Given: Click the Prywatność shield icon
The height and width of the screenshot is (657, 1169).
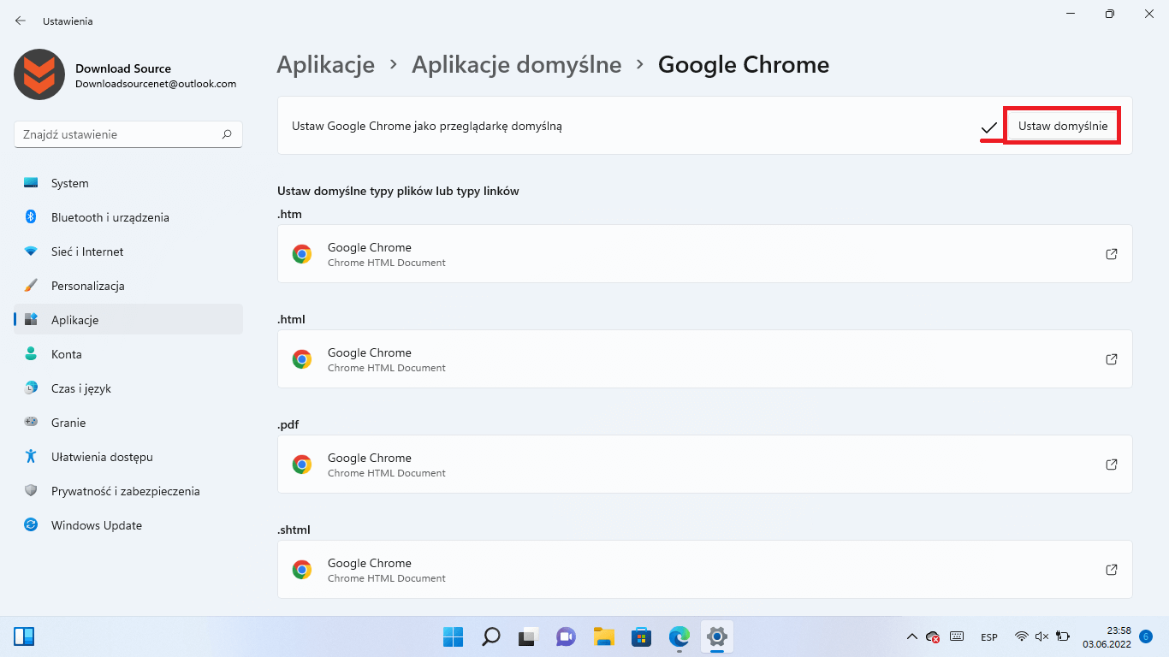Looking at the screenshot, I should [x=31, y=491].
